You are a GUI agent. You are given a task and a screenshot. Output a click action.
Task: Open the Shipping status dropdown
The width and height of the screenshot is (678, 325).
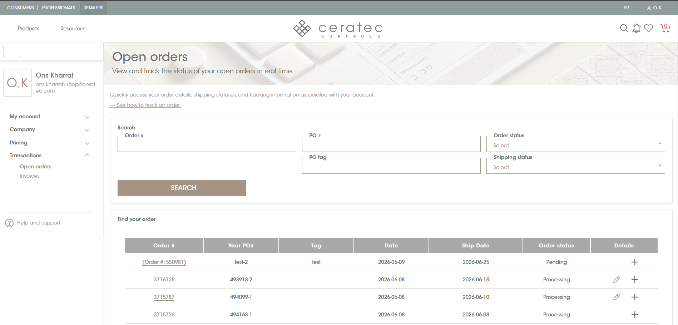[x=575, y=166]
